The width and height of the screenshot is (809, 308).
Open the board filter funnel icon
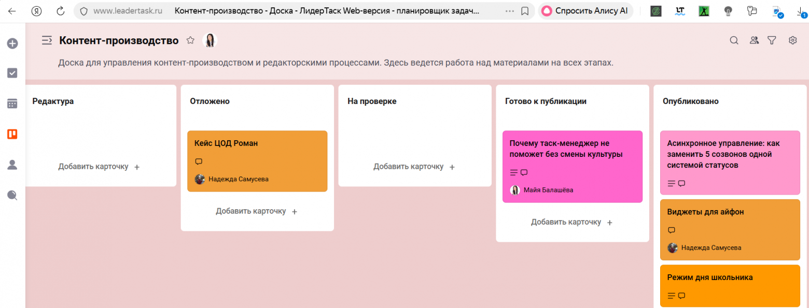772,40
